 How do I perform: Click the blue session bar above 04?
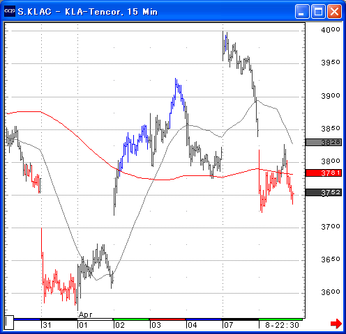coord(204,319)
